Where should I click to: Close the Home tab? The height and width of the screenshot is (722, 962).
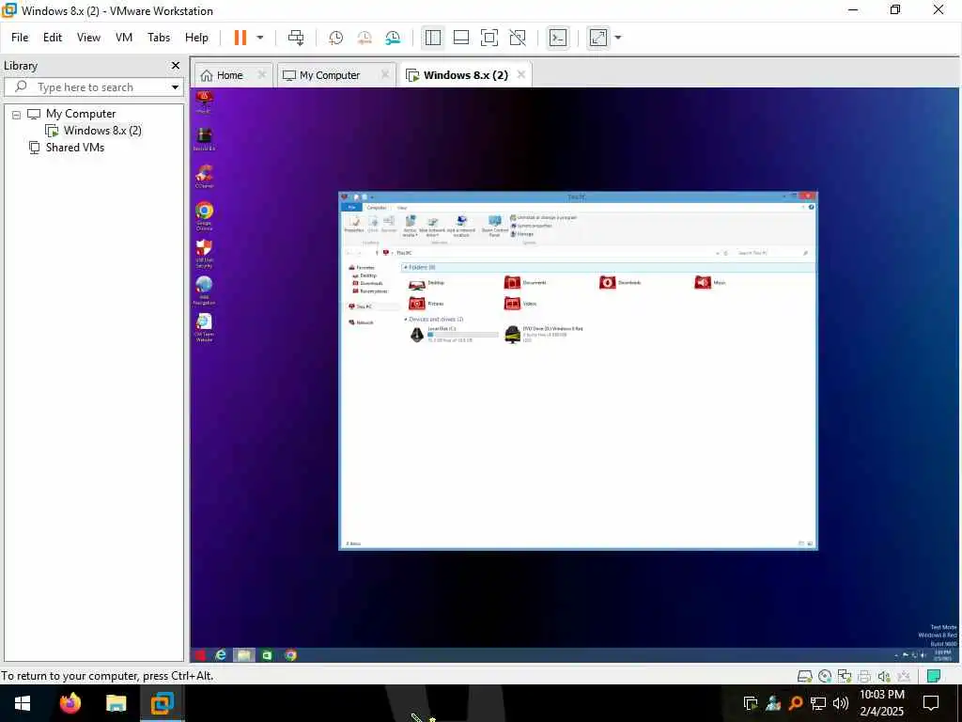[262, 75]
